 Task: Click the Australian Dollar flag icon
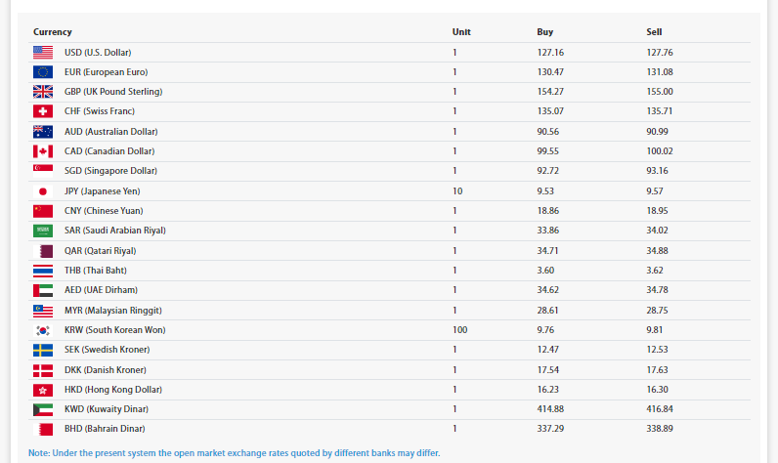click(43, 132)
